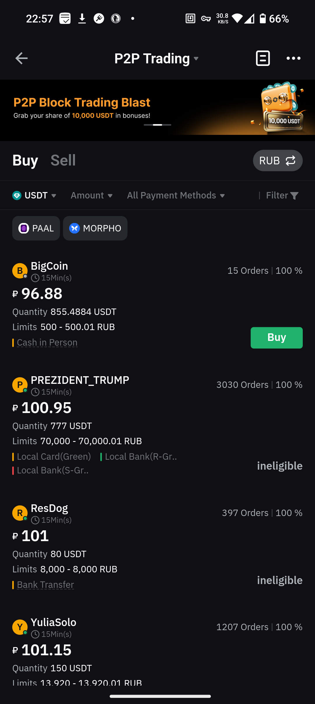The width and height of the screenshot is (315, 704).
Task: Tap the Filter funnel icon
Action: click(x=294, y=196)
